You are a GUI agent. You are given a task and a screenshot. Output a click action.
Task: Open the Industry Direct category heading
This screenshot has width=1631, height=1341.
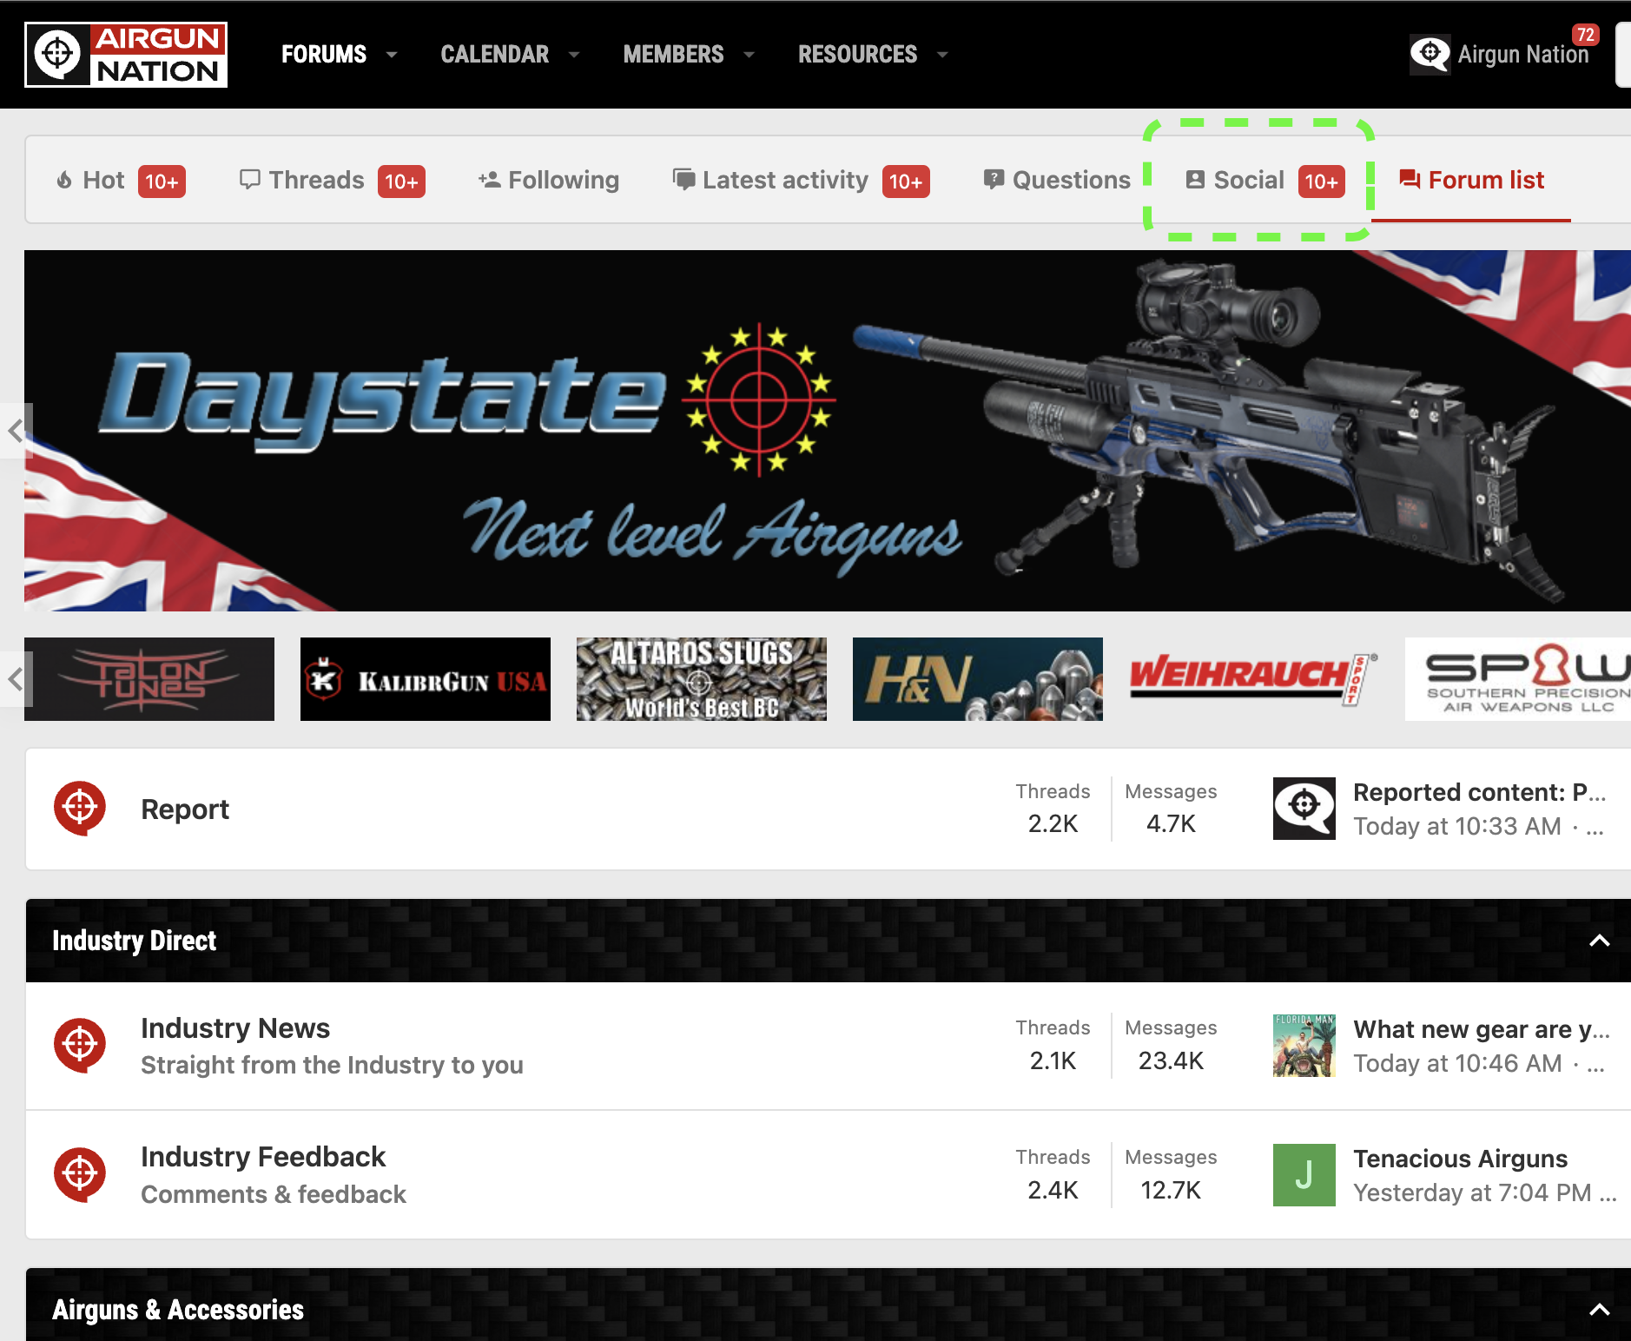[135, 941]
